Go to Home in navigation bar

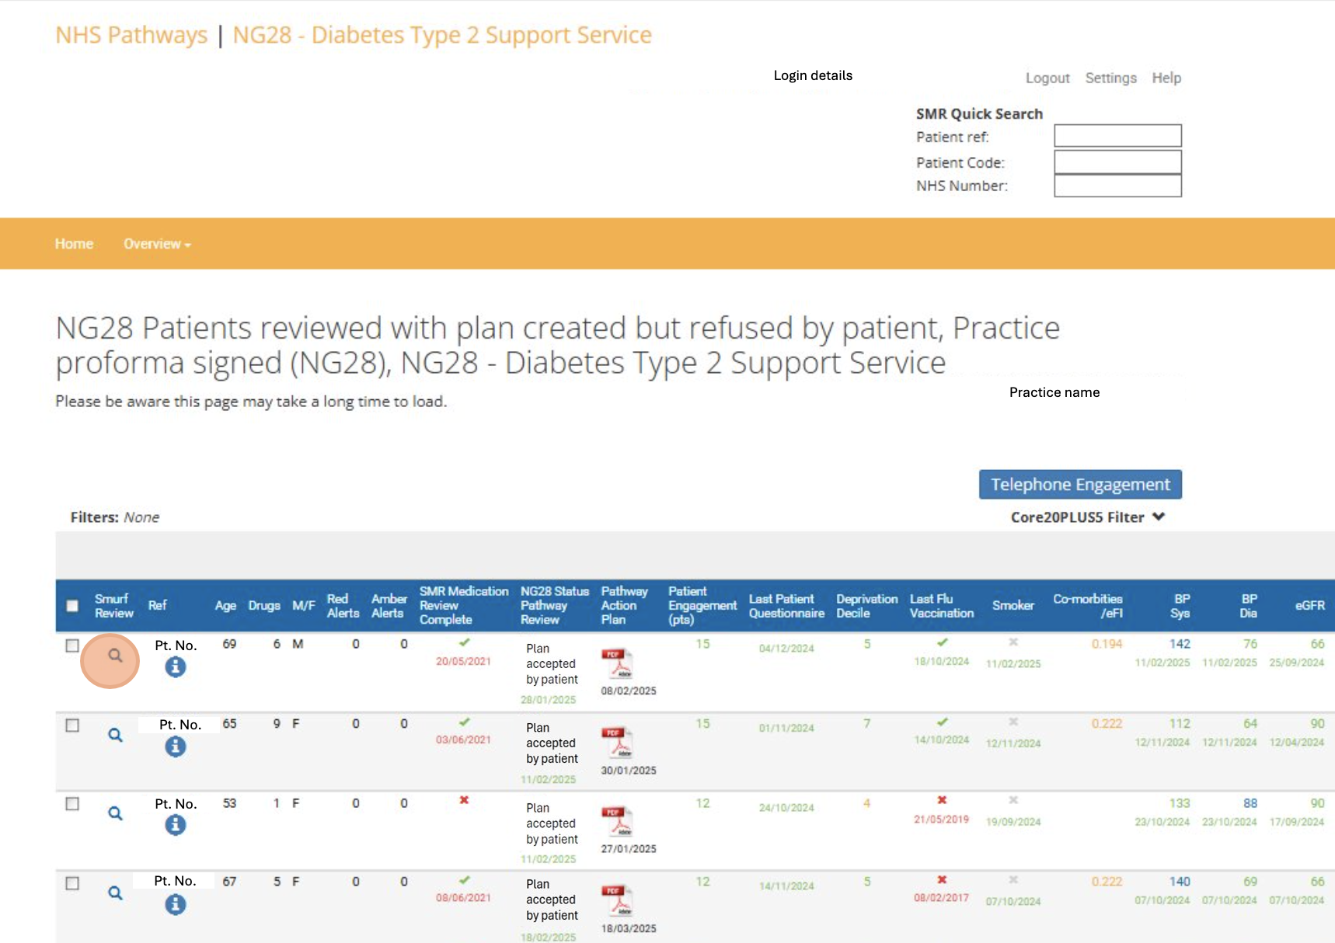(74, 244)
